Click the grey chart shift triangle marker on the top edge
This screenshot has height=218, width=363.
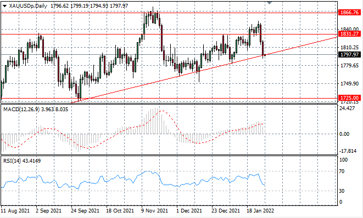pyautogui.click(x=269, y=3)
